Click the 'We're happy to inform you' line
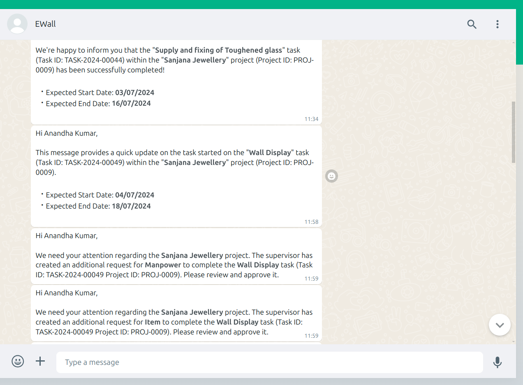Viewport: 523px width, 385px height. (x=168, y=50)
